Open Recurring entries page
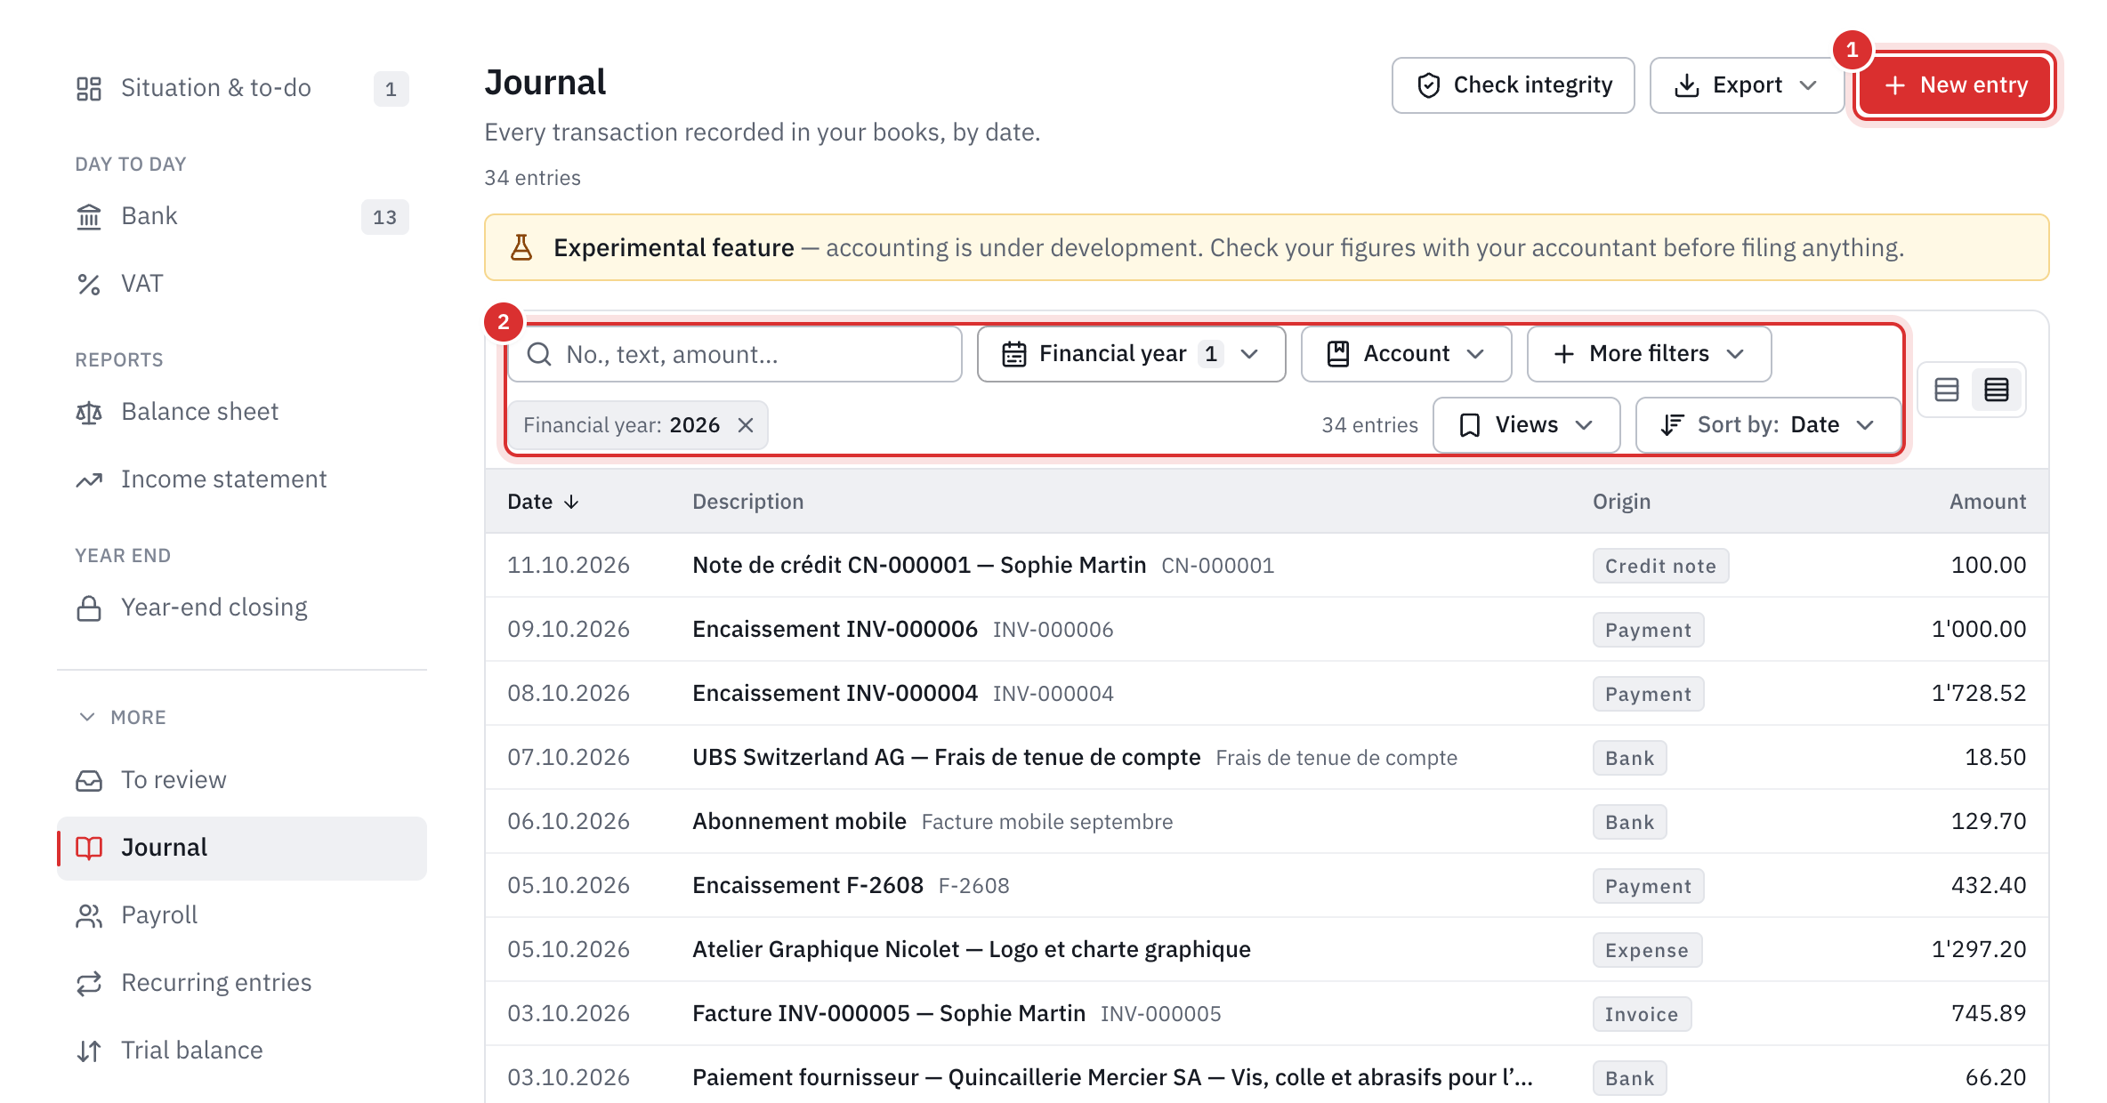The image size is (2107, 1103). [x=241, y=983]
